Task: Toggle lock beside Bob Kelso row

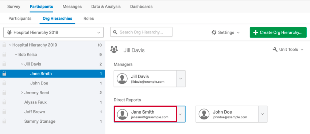Action: tap(4, 55)
